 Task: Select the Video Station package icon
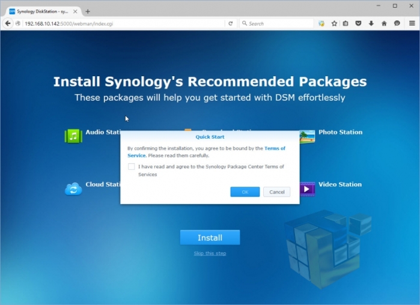308,189
